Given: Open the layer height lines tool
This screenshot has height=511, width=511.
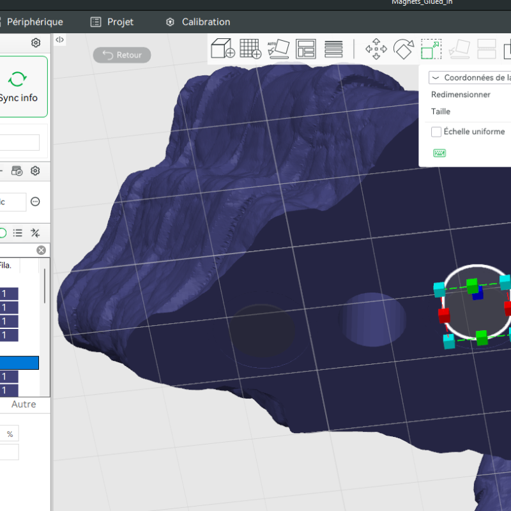Looking at the screenshot, I should [333, 49].
